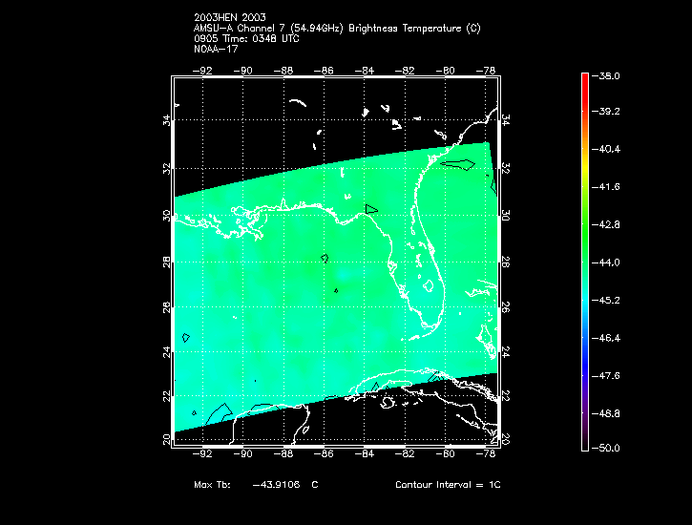Click the 0905 Time: 0348 UTC line
Image resolution: width=692 pixels, height=525 pixels.
[246, 38]
